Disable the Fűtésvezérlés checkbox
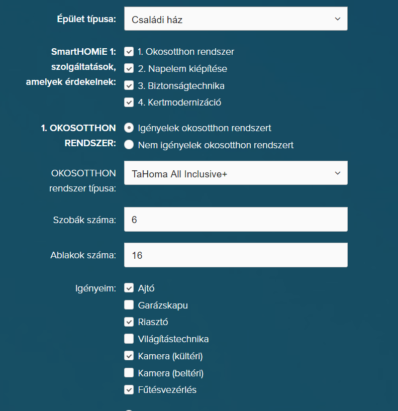The width and height of the screenshot is (398, 411). click(129, 389)
